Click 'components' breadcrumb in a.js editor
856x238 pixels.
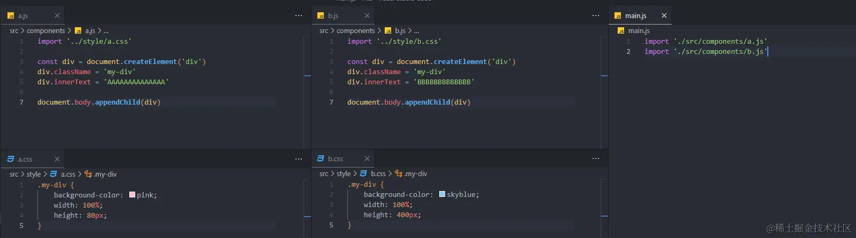coord(46,31)
